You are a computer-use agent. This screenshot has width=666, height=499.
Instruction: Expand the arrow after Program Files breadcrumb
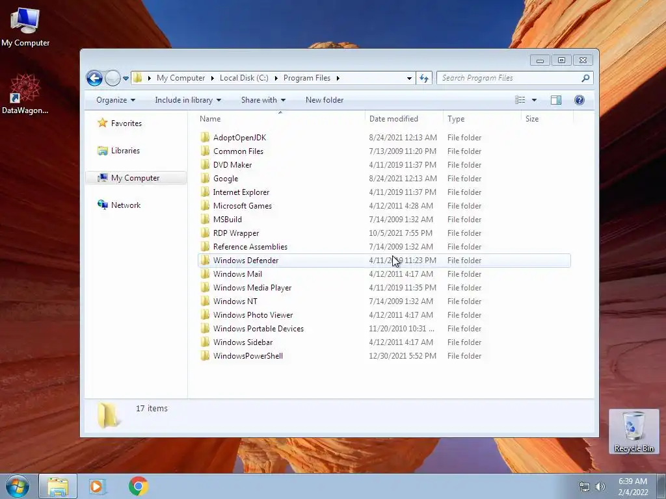338,78
